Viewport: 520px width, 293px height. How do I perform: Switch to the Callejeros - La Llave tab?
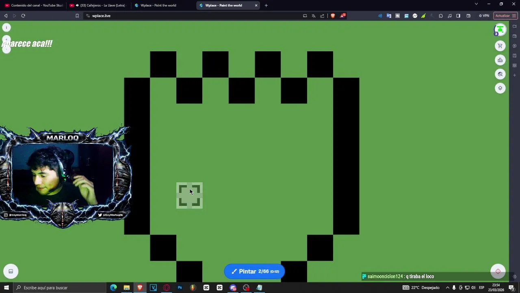(x=98, y=5)
